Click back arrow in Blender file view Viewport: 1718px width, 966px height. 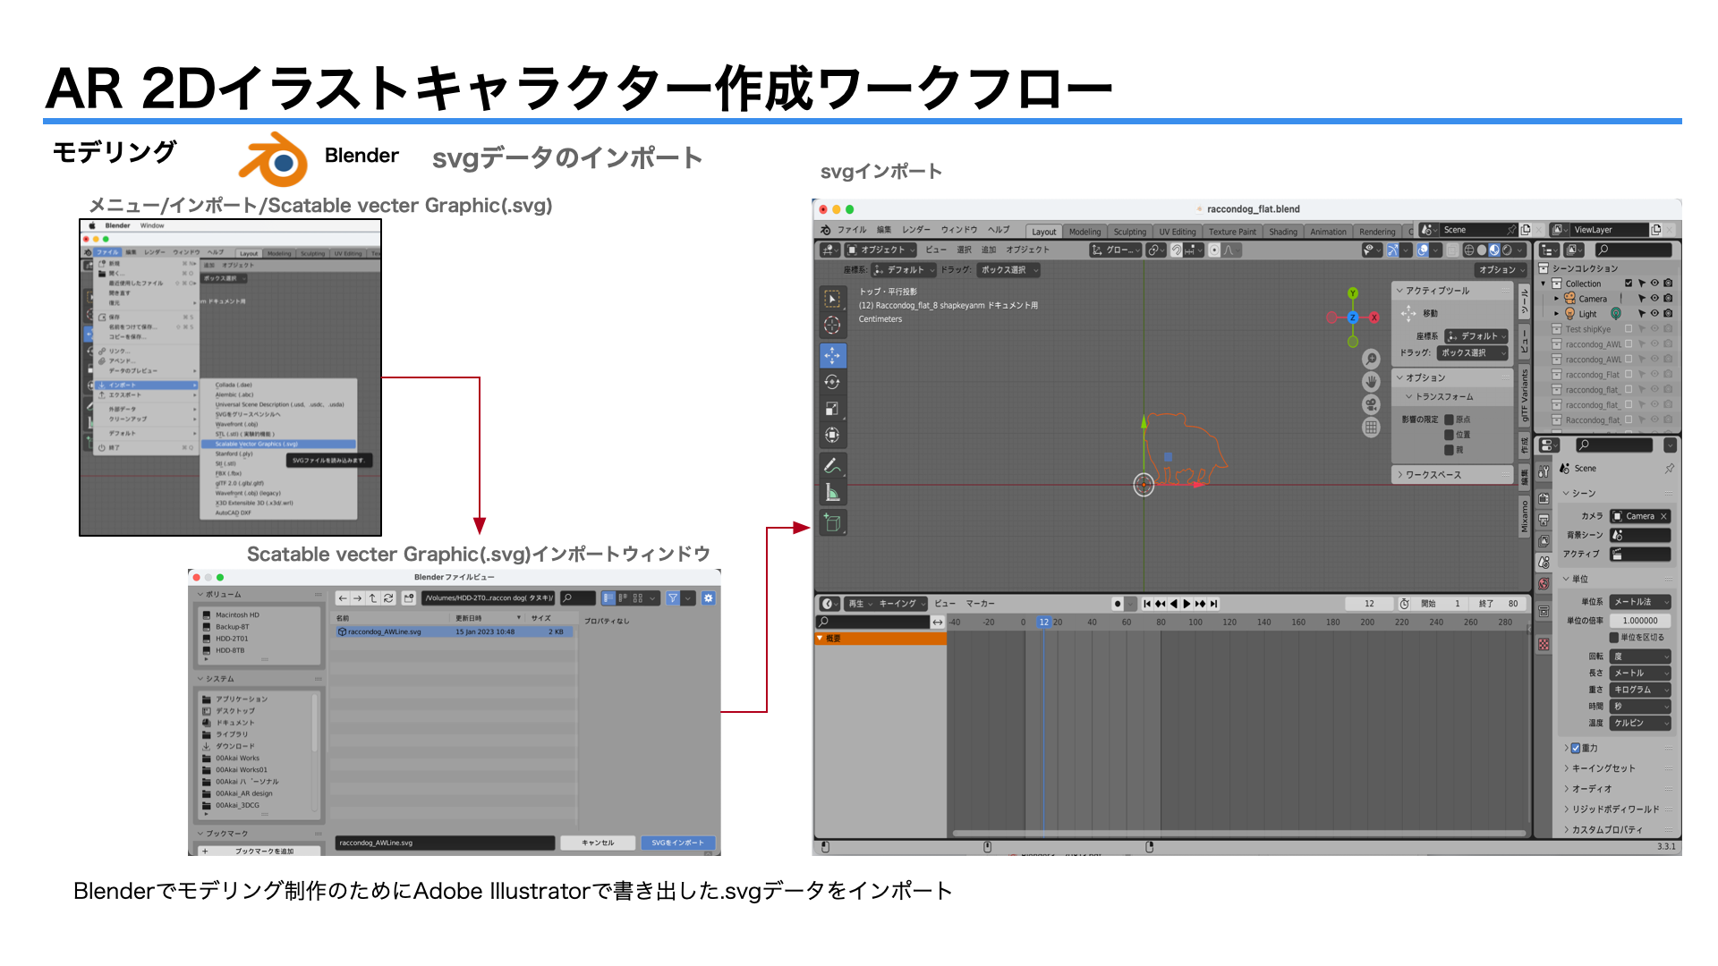click(x=343, y=598)
